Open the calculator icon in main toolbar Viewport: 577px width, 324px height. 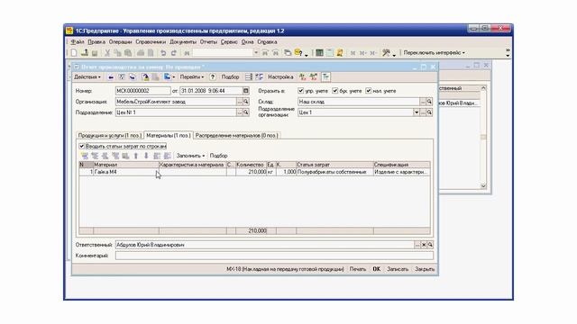[x=319, y=53]
